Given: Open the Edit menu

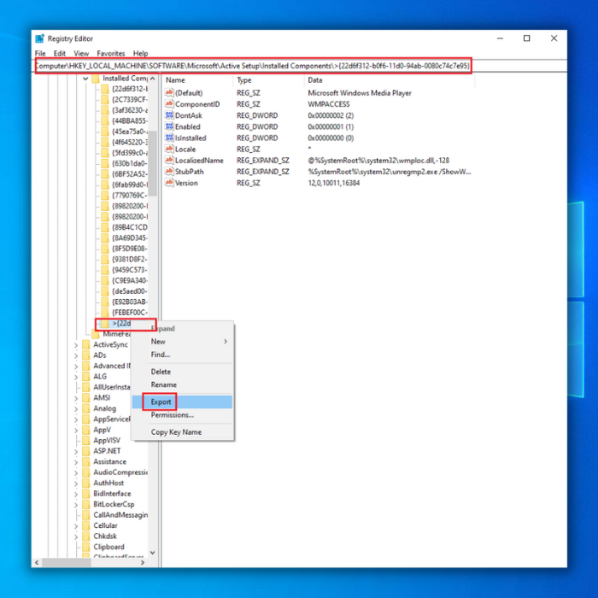Looking at the screenshot, I should click(60, 53).
